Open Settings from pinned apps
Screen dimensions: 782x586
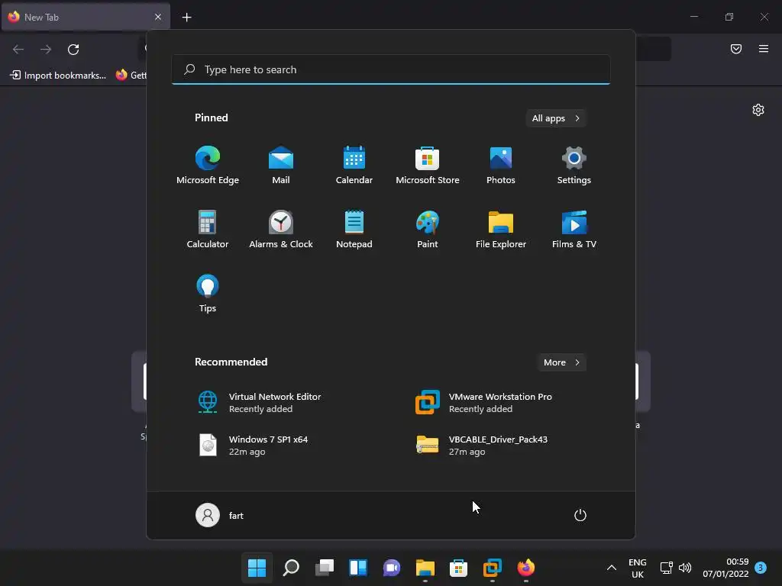(574, 166)
